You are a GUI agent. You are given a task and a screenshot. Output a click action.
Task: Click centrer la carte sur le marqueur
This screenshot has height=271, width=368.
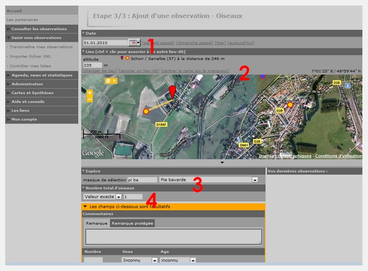pos(195,71)
